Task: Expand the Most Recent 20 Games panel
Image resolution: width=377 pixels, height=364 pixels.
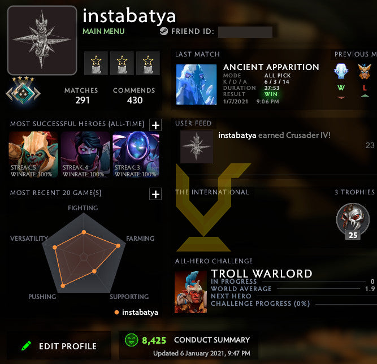Action: pyautogui.click(x=155, y=194)
